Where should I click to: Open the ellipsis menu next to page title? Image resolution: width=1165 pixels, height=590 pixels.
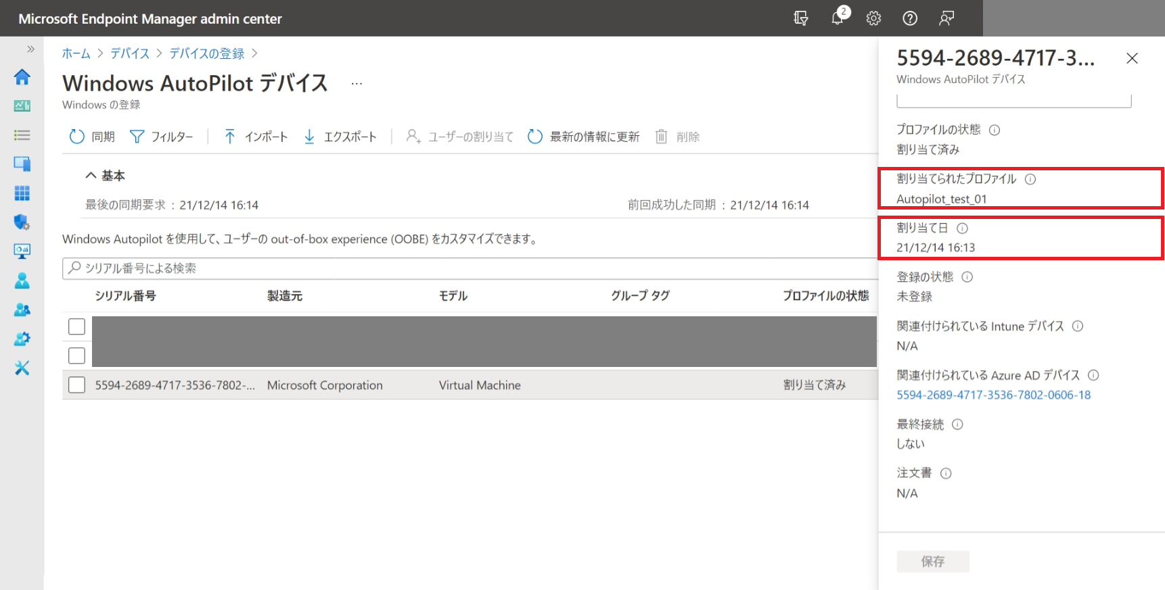(357, 84)
